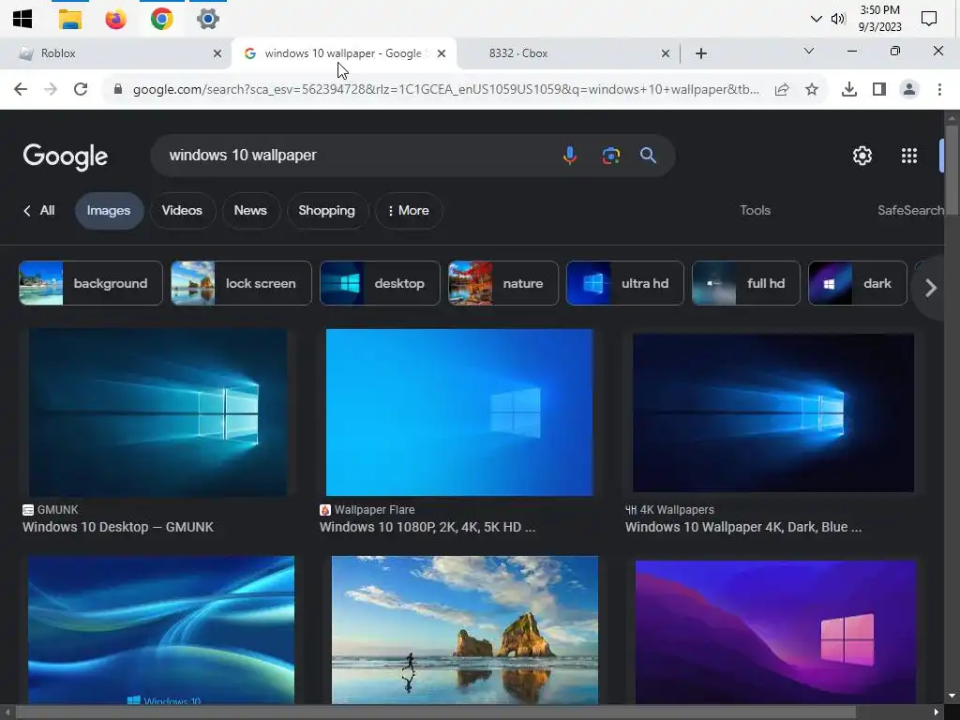960x720 pixels.
Task: Go to the Google homepage logo
Action: pos(65,157)
